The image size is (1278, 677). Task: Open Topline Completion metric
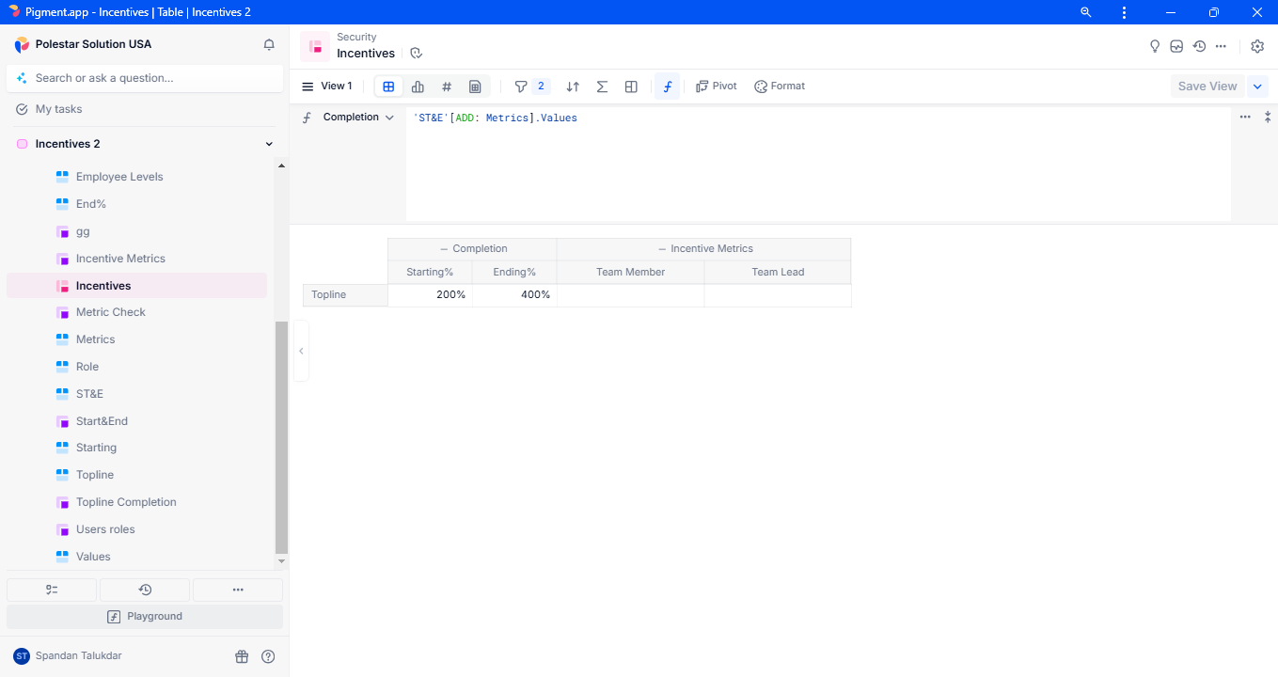pos(126,502)
